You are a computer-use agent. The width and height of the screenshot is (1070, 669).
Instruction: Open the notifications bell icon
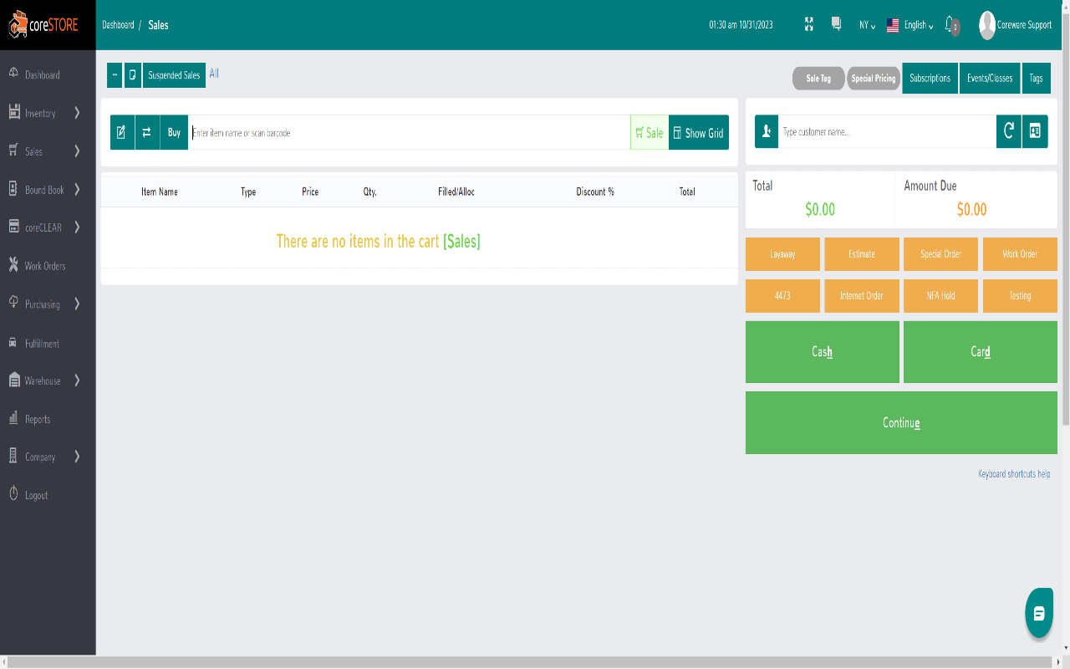tap(950, 24)
